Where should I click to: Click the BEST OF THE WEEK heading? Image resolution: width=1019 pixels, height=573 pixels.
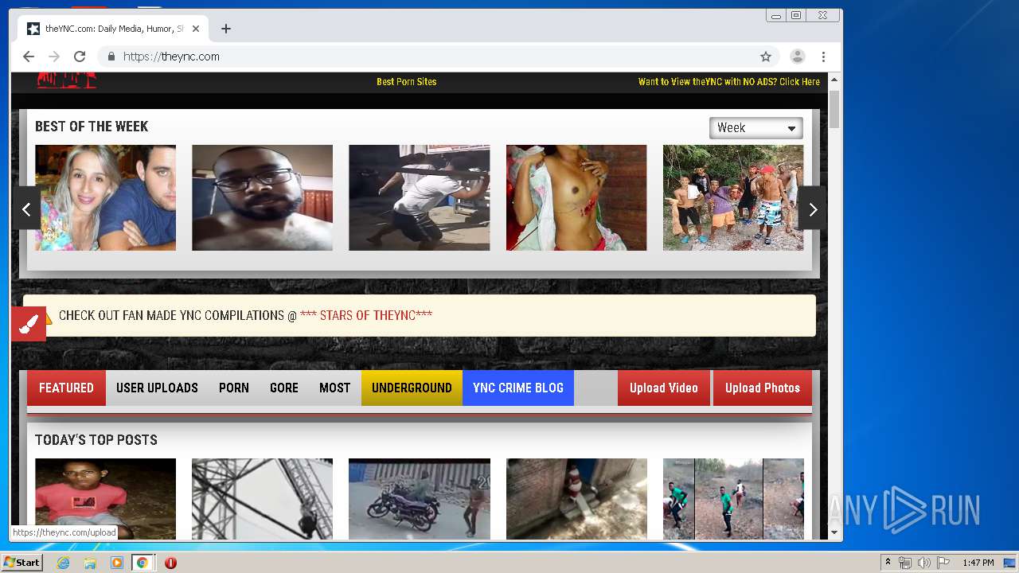coord(92,127)
